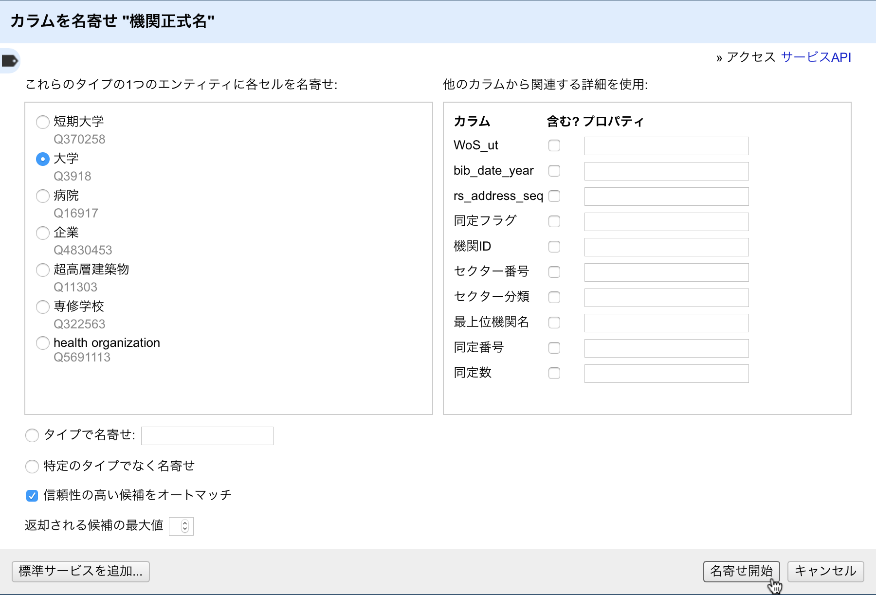Click the property field for 最上位機関名
876x595 pixels.
(x=667, y=323)
